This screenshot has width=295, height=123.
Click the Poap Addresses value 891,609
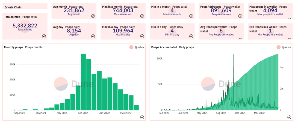click(221, 10)
